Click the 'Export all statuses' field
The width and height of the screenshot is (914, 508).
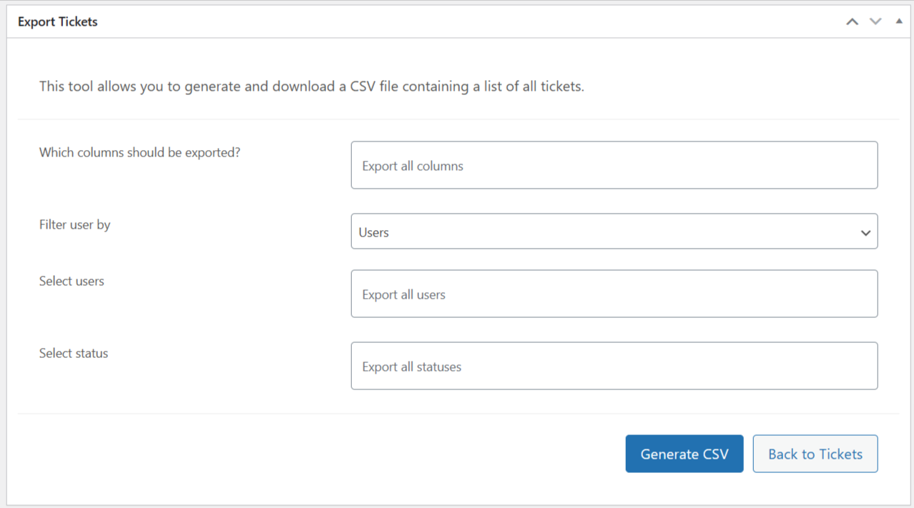[x=614, y=366]
